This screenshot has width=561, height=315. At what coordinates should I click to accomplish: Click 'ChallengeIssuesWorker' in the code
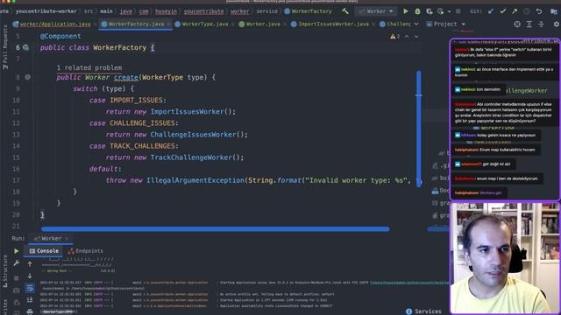coord(193,134)
